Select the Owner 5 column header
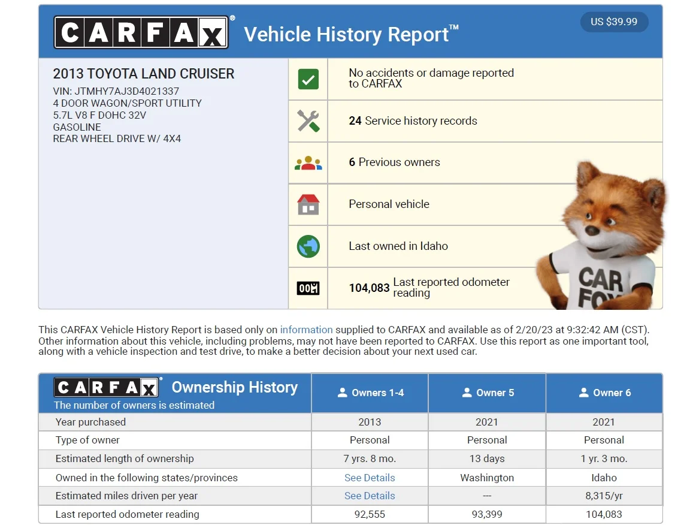The height and width of the screenshot is (525, 699). tap(487, 393)
